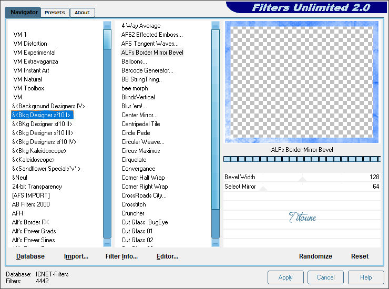Choose AFS Tangent Waves... filter
The image size is (389, 289).
[x=150, y=44]
